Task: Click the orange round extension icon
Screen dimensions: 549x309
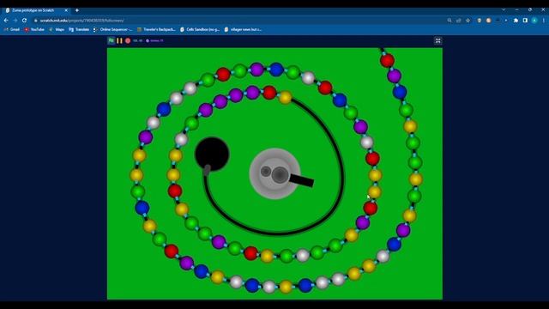Action: point(488,21)
